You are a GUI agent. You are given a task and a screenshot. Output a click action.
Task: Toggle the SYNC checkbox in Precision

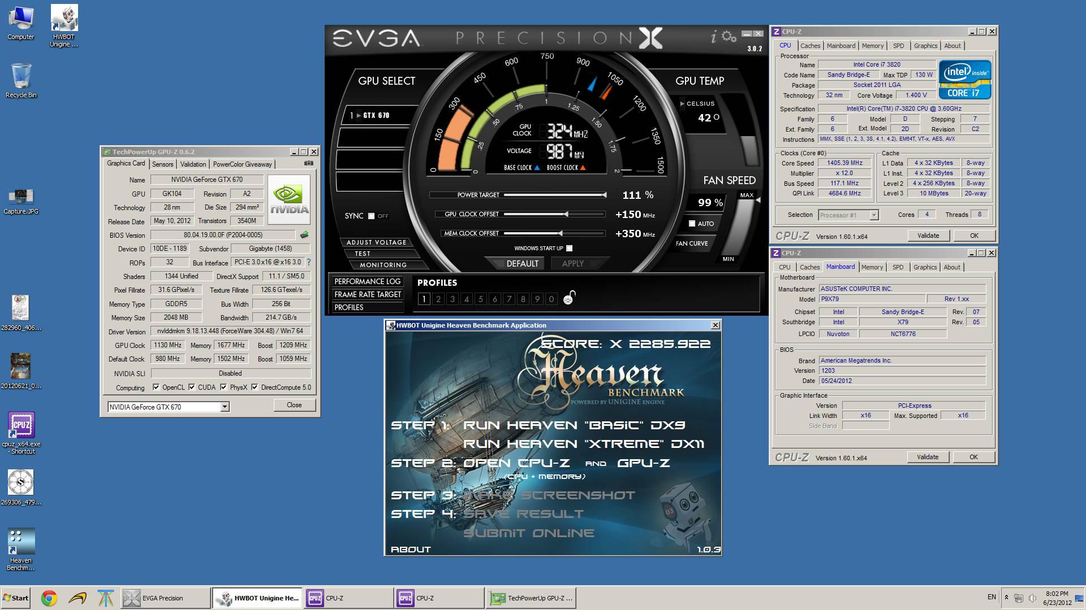coord(371,216)
